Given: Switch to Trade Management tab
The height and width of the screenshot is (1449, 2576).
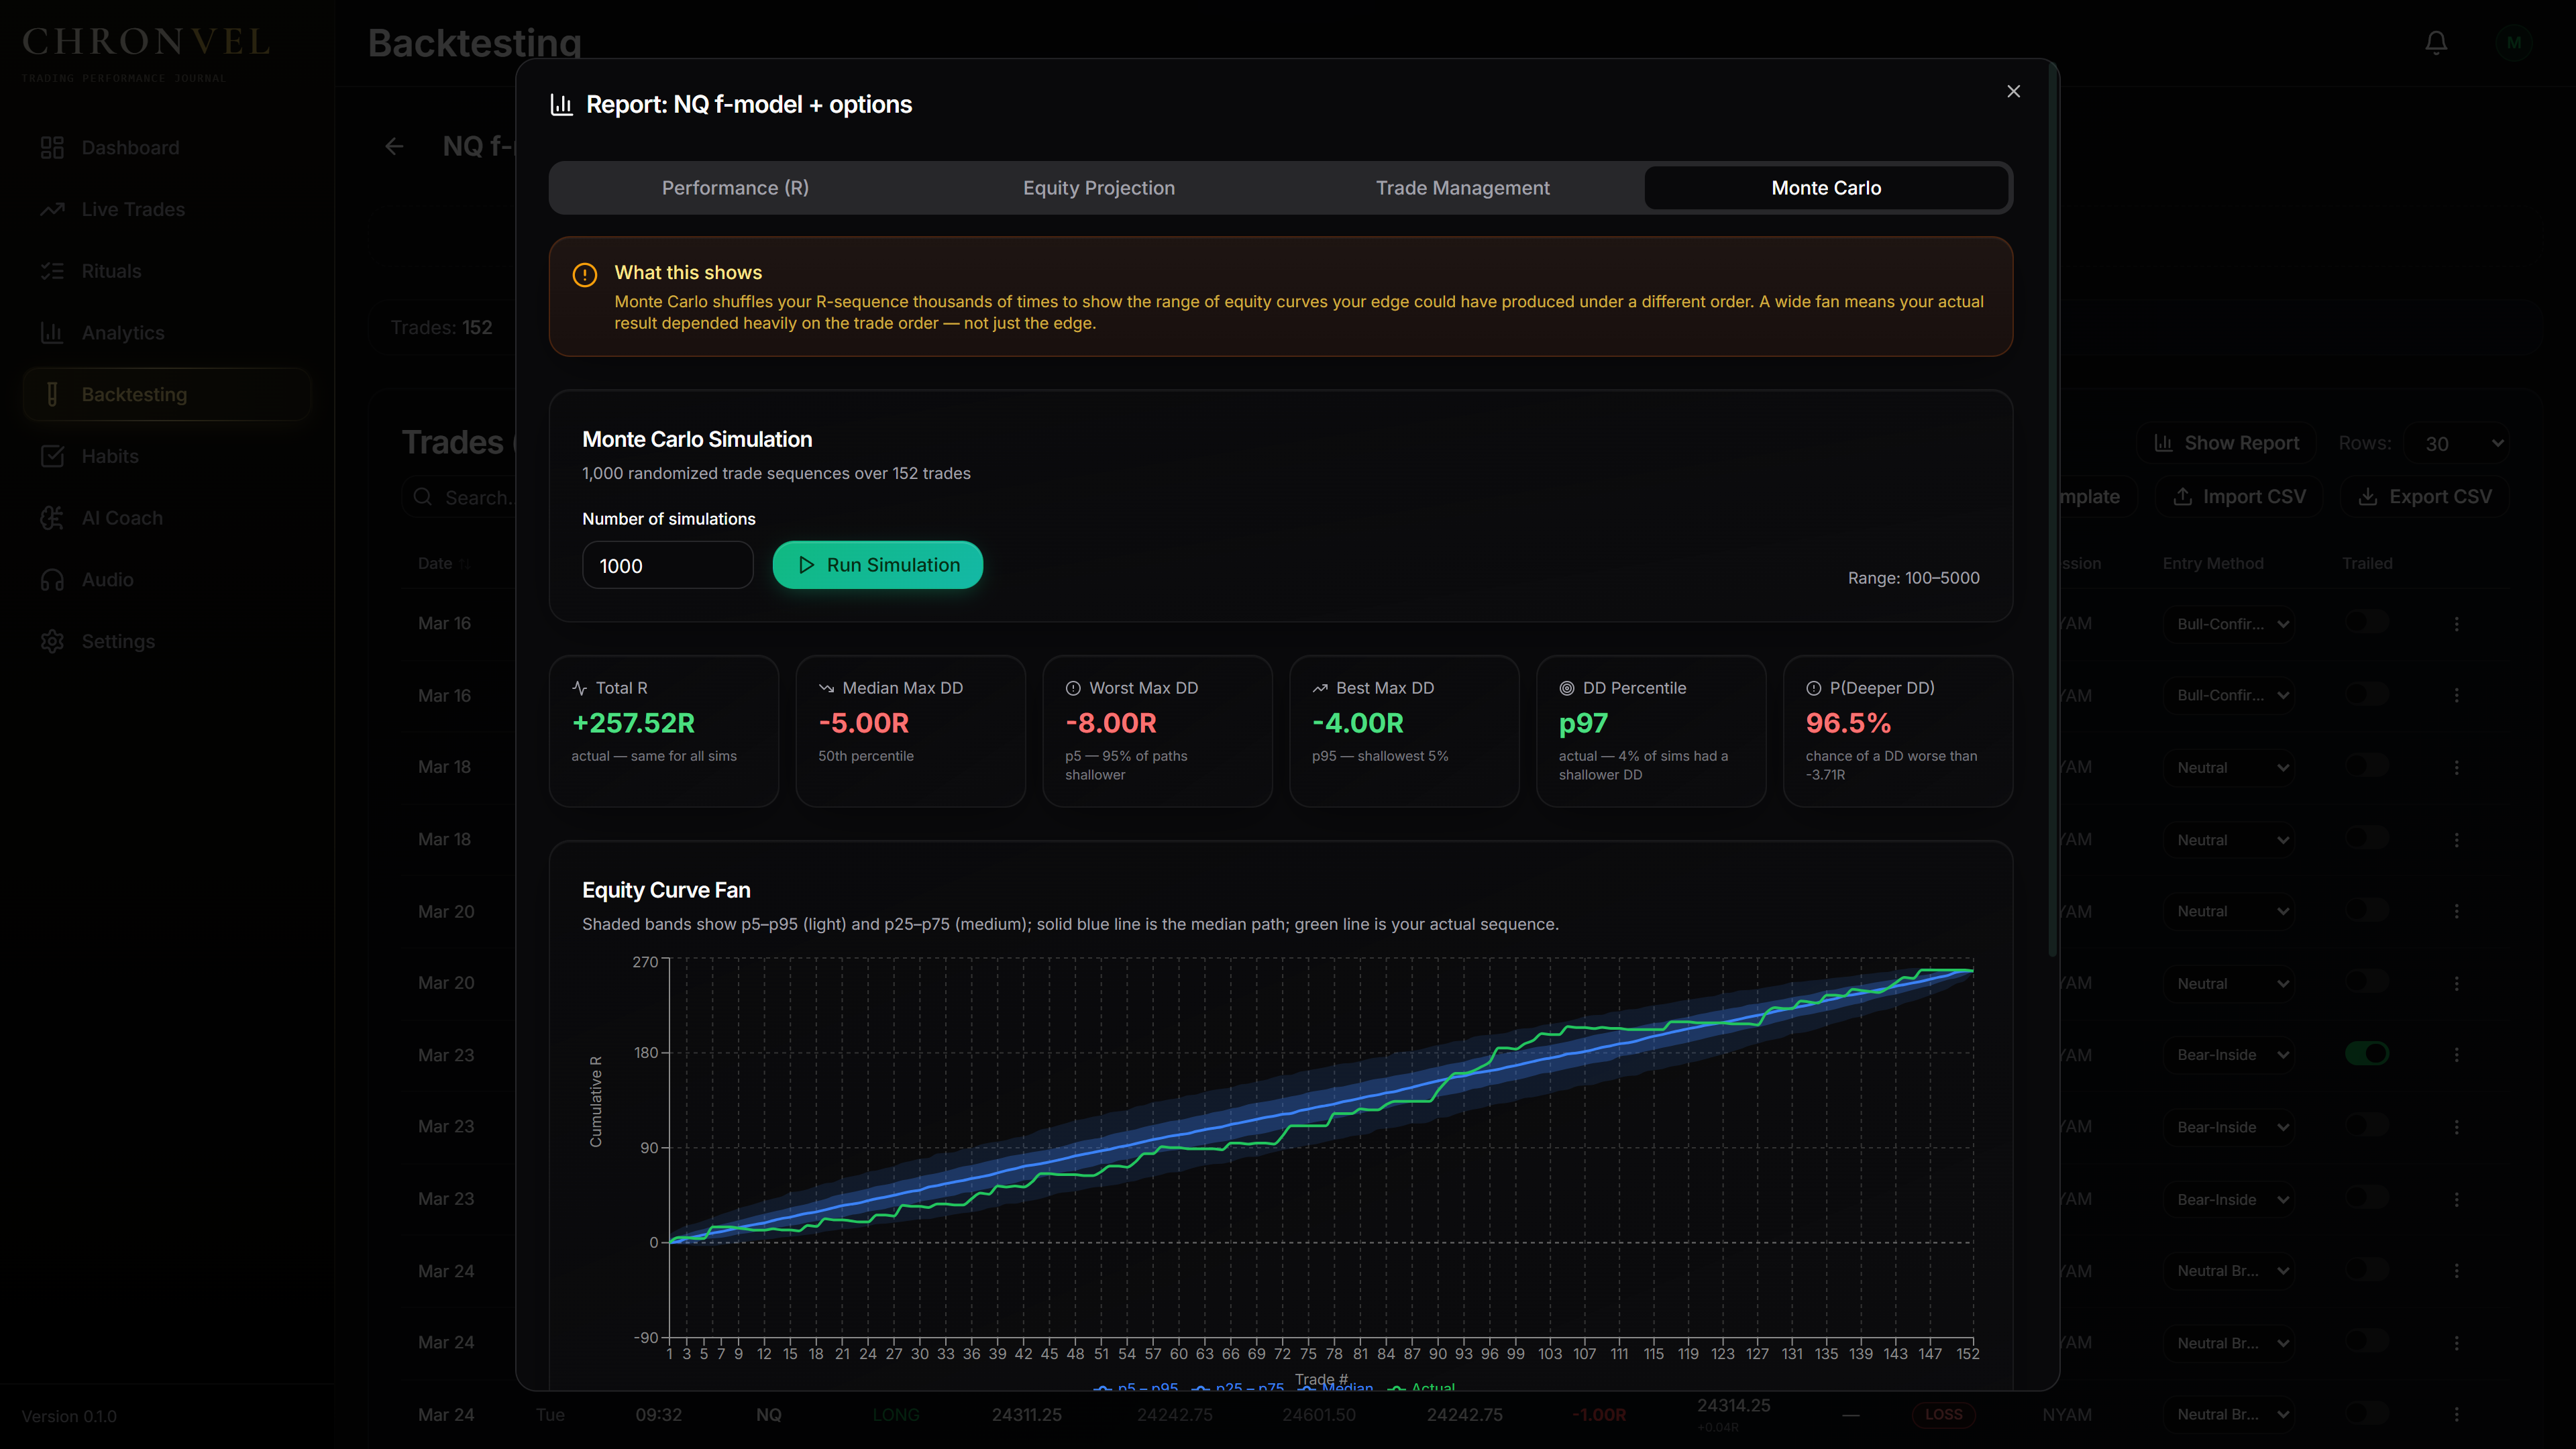Looking at the screenshot, I should coord(1462,188).
